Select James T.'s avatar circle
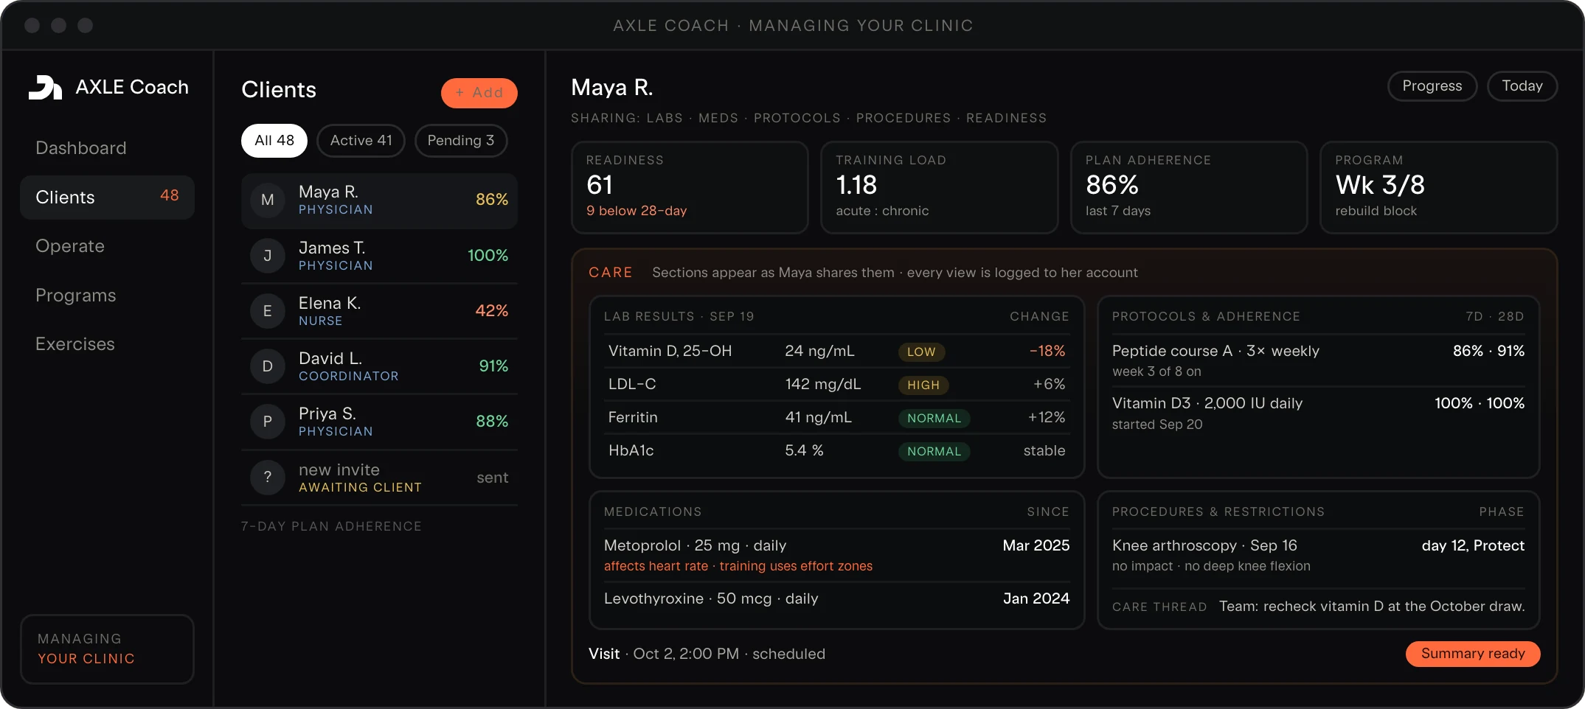The height and width of the screenshot is (709, 1585). (x=268, y=256)
